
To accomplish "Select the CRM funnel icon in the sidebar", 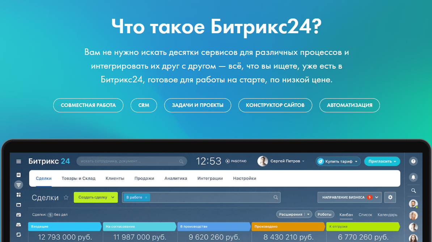I will [x=18, y=185].
